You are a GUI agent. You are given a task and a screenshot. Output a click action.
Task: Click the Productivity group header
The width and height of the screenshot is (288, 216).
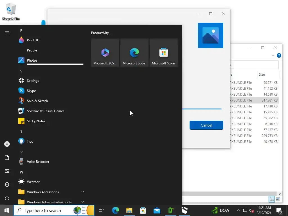pyautogui.click(x=100, y=33)
